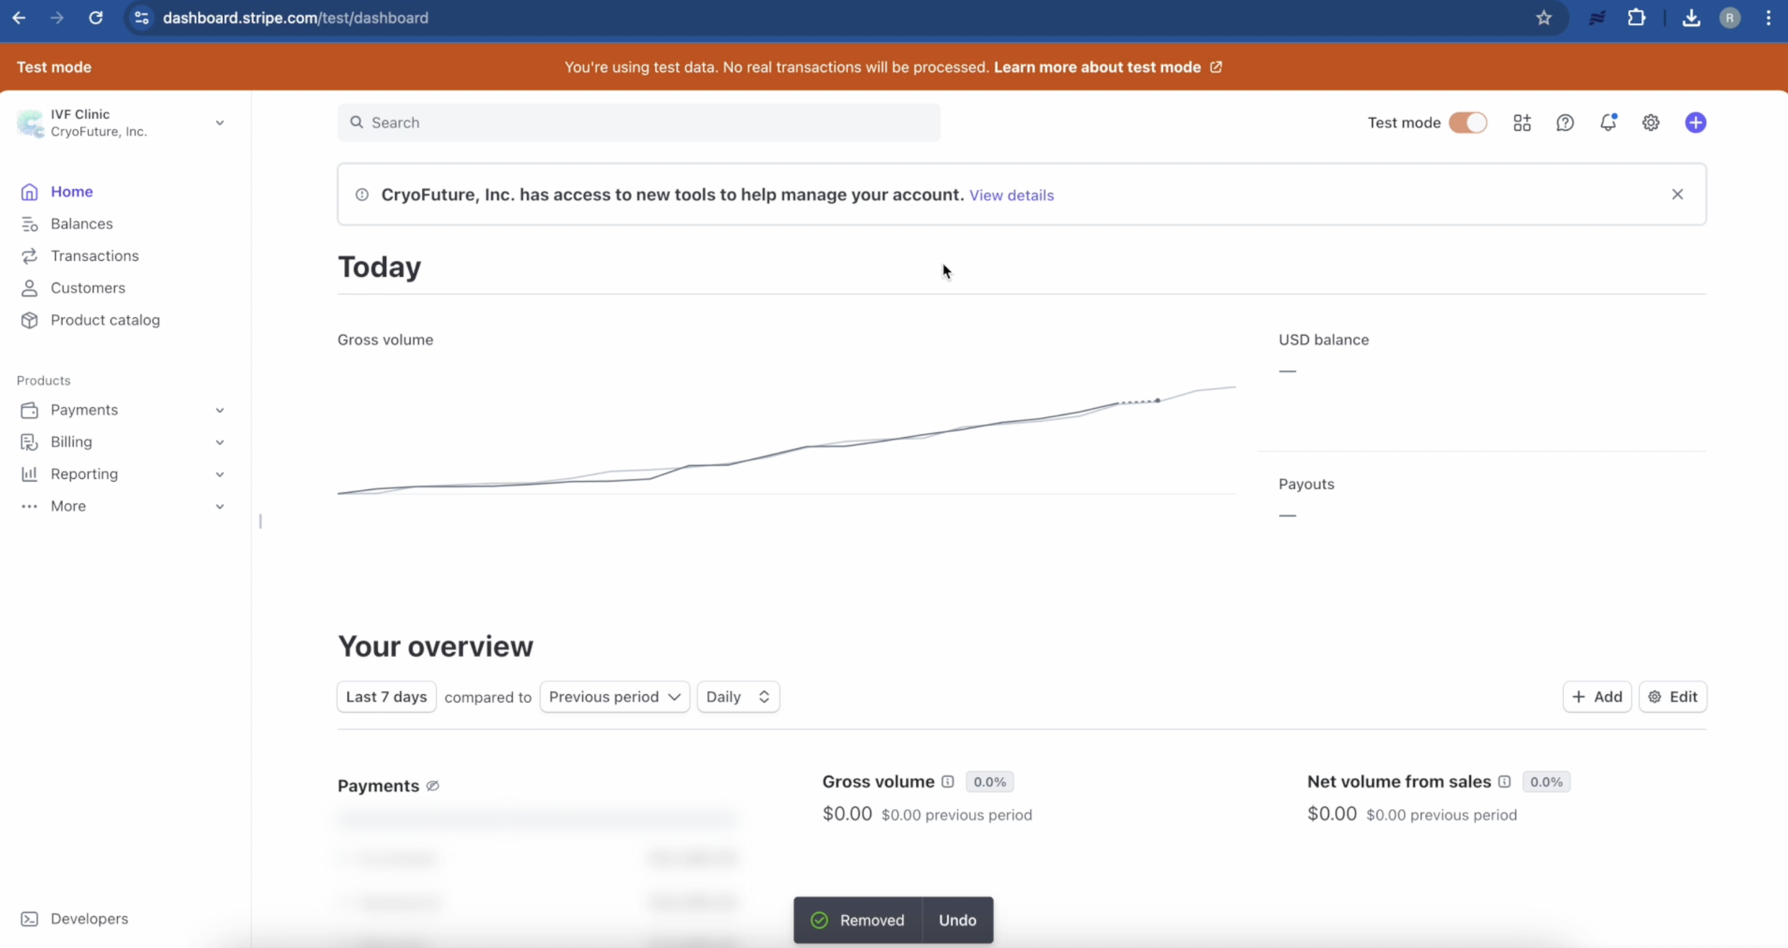
Task: Click View details in the CryoFuture banner
Action: click(1011, 195)
